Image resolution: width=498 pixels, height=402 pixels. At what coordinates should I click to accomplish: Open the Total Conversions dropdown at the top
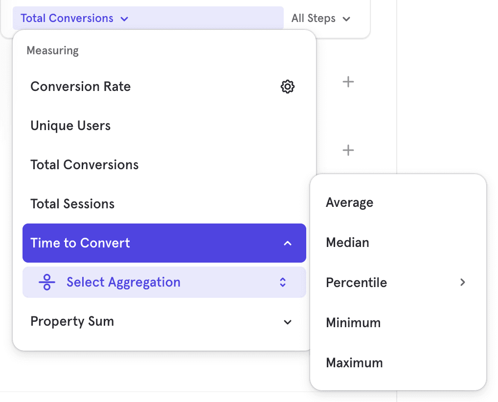(74, 19)
